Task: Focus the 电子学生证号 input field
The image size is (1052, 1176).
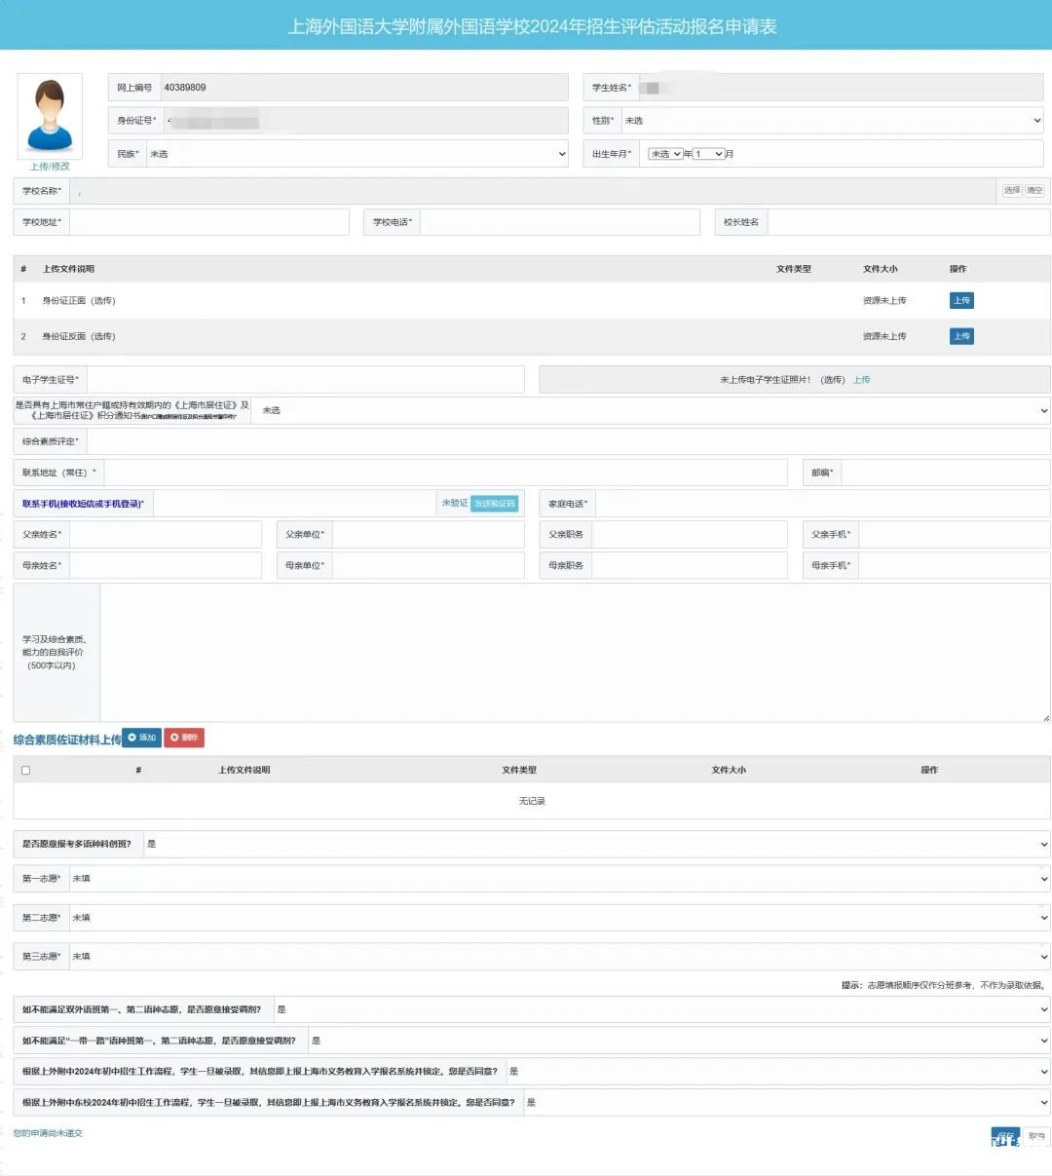Action: pyautogui.click(x=306, y=380)
